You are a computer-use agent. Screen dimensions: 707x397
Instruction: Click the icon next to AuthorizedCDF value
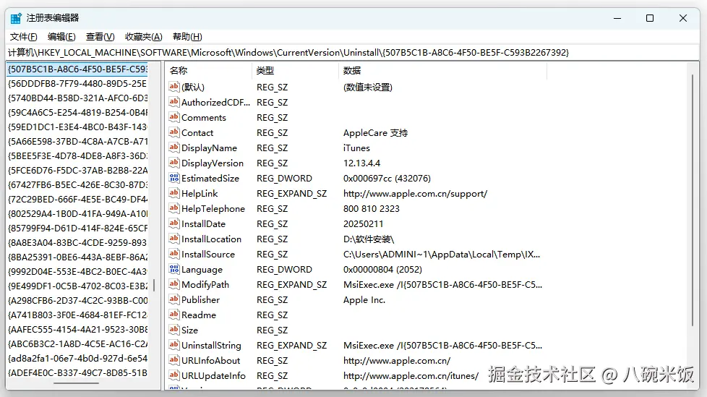[x=174, y=102]
